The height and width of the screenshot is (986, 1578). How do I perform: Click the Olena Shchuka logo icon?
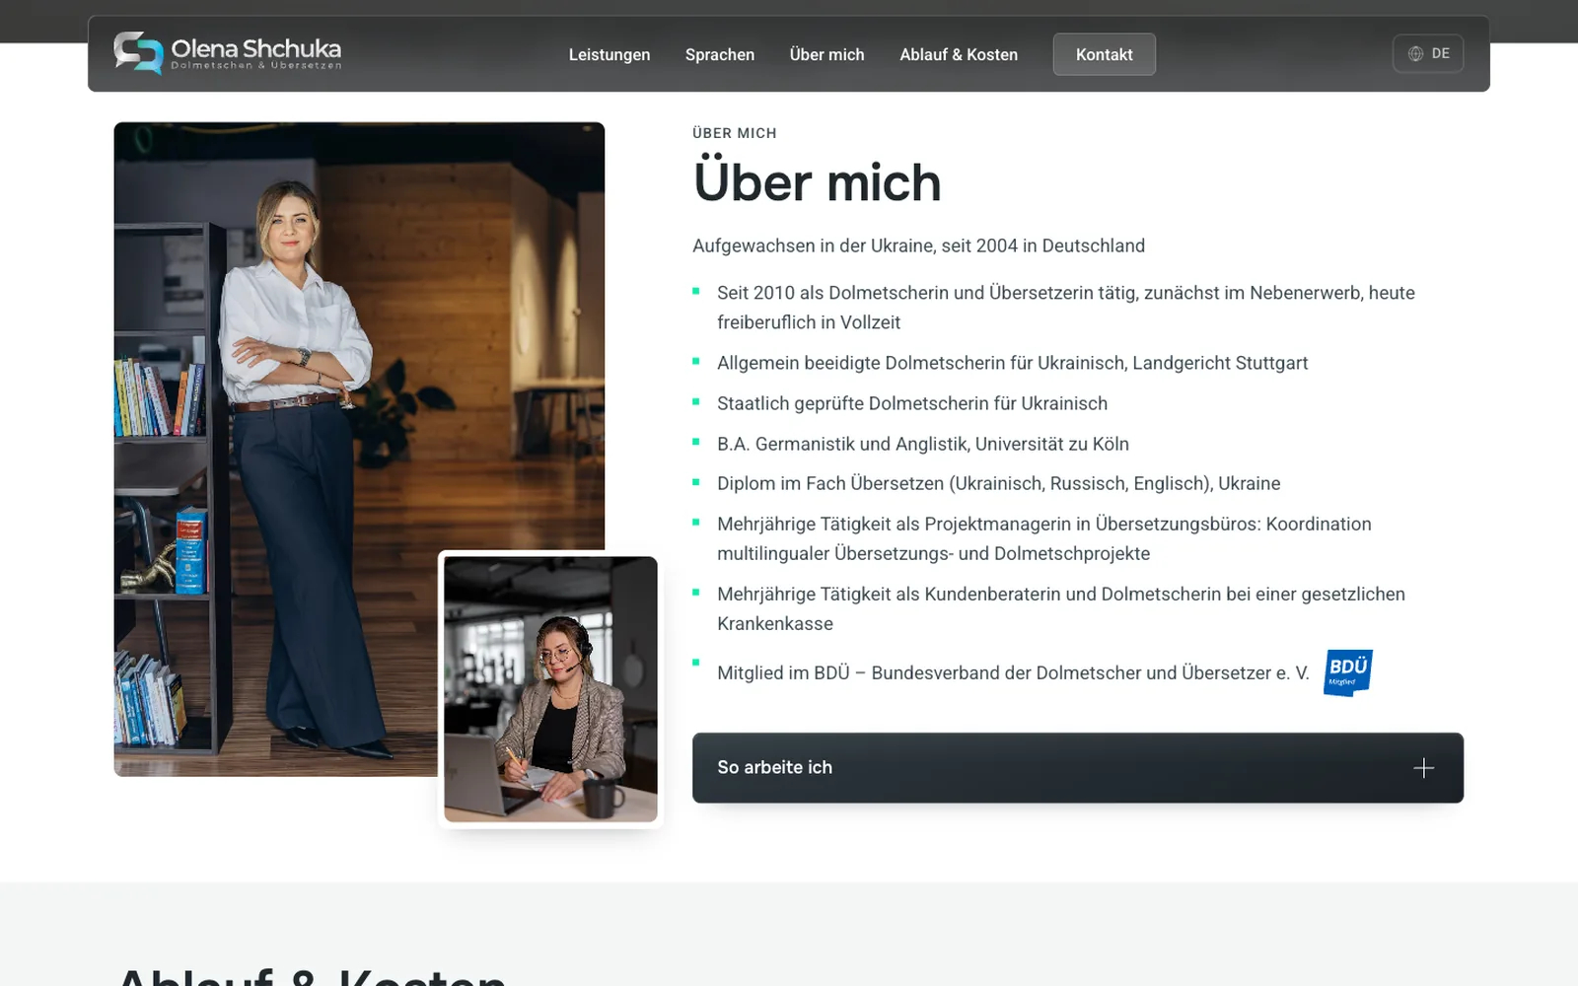pyautogui.click(x=138, y=53)
